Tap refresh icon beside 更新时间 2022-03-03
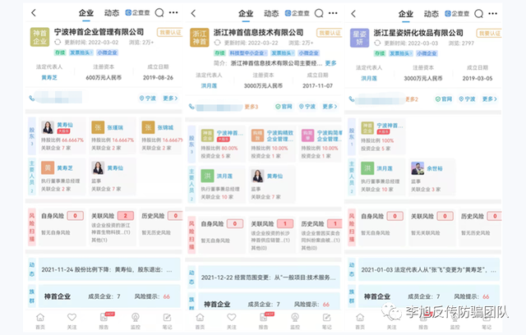The height and width of the screenshot is (335, 526). [377, 43]
